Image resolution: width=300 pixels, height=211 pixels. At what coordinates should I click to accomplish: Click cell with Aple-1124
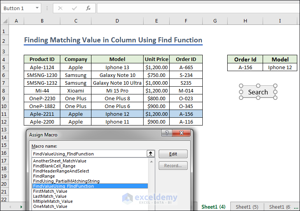pyautogui.click(x=42, y=67)
